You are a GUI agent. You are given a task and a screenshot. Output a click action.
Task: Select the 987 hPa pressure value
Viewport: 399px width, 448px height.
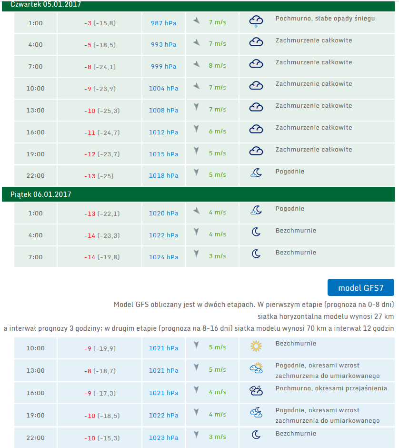[x=163, y=23]
